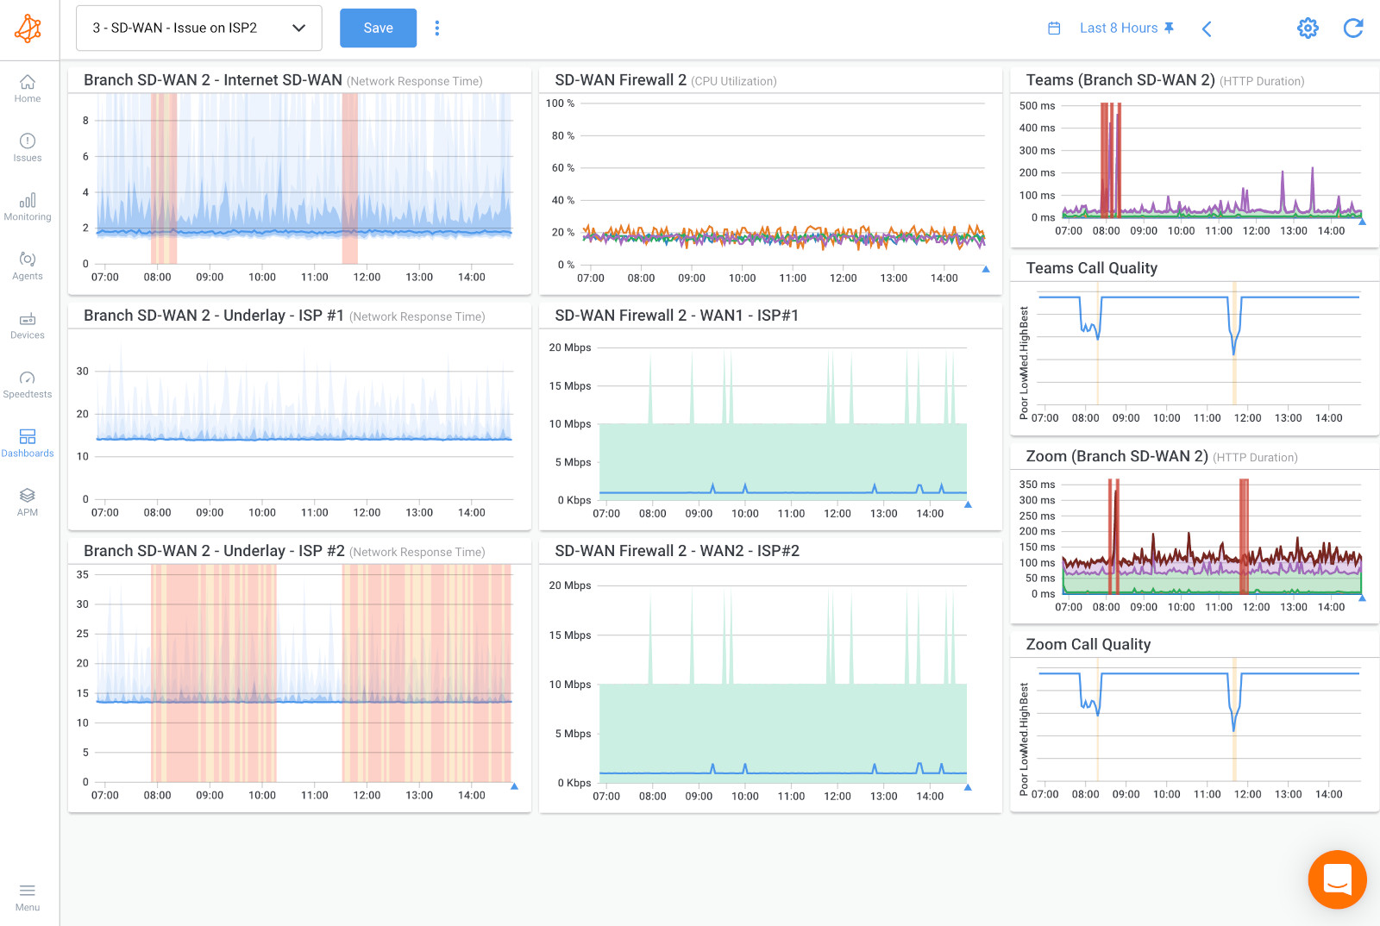Go to the Agents section

click(x=28, y=266)
